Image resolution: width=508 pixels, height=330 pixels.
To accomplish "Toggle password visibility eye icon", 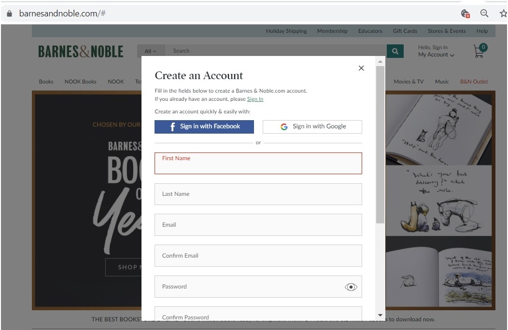I will 351,287.
